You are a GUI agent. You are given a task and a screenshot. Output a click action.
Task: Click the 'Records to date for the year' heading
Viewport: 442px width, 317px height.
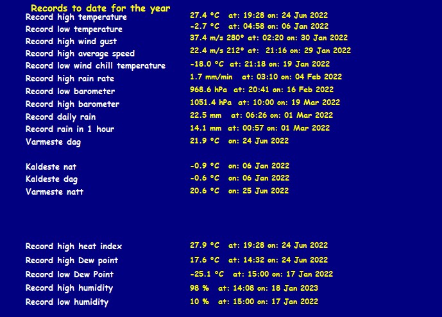[x=100, y=8]
